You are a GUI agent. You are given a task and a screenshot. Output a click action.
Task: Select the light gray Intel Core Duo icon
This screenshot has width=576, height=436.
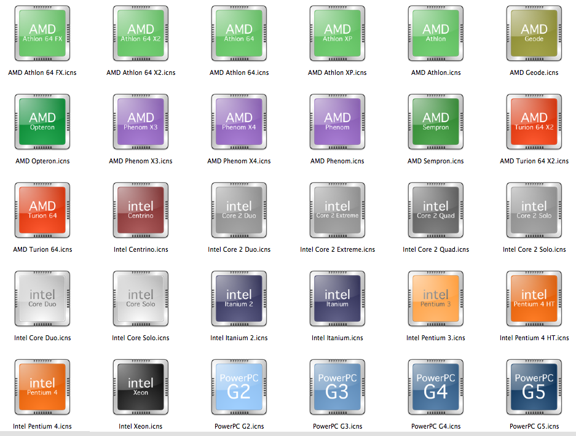pos(42,298)
